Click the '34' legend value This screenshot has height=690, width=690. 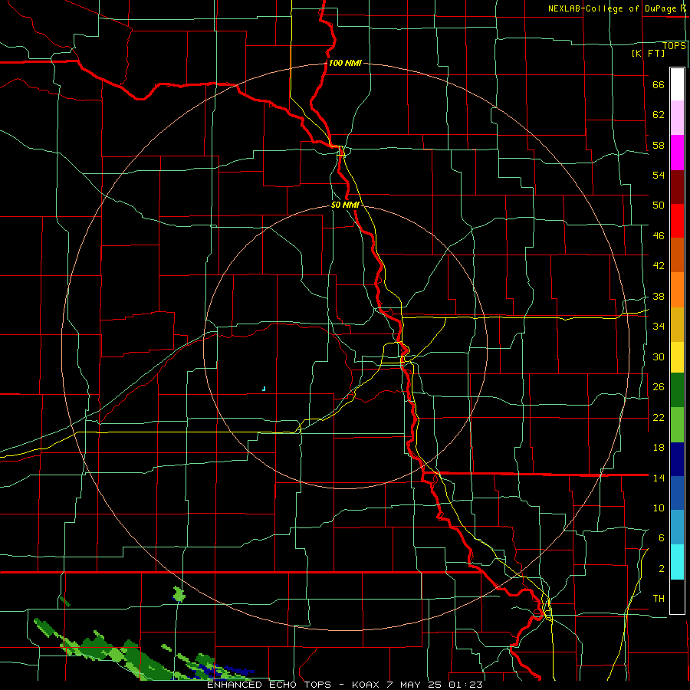659,327
